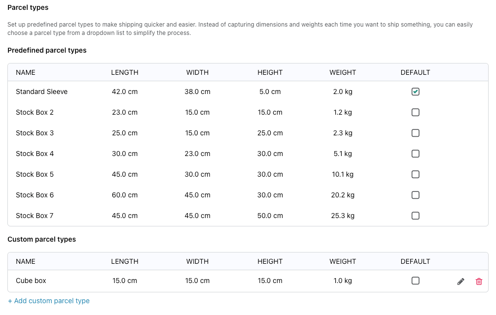Select the Standard Sleeve row name

(42, 92)
